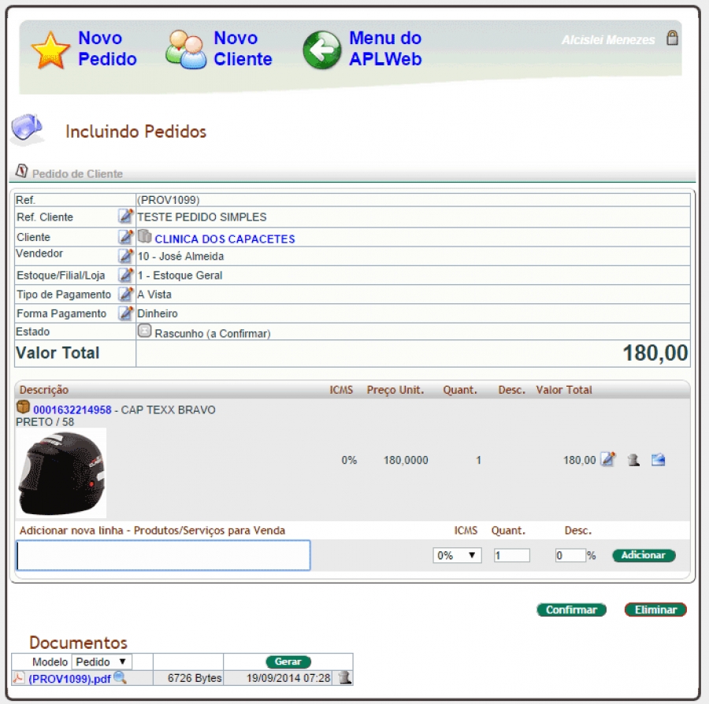Open the ICMS percentage dropdown
Screen dimensions: 709x704
click(x=458, y=555)
